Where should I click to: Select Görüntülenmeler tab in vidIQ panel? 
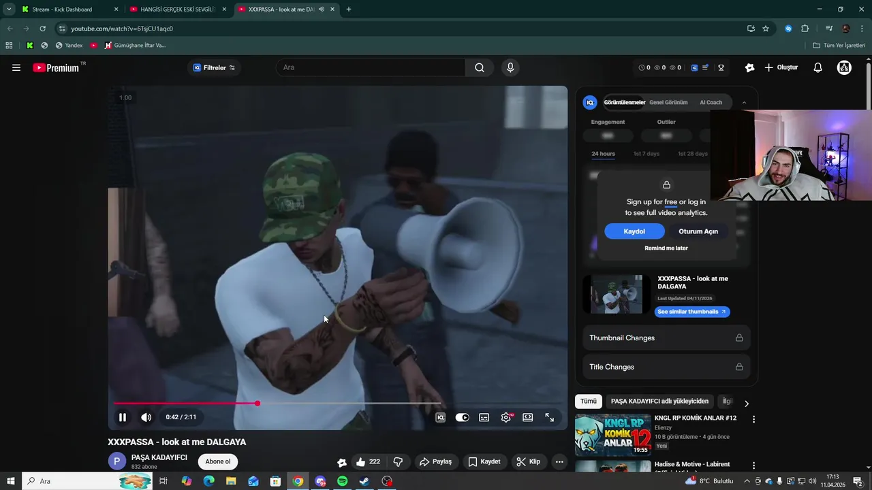625,103
